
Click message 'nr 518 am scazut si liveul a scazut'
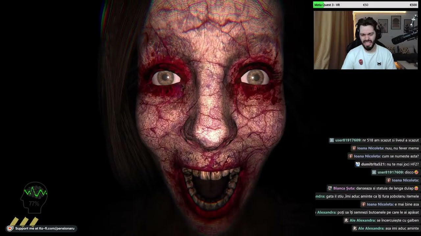tap(391, 140)
